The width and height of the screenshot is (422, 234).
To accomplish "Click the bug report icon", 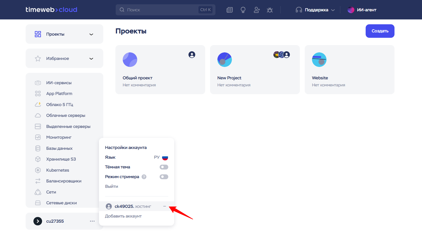I will 270,10.
